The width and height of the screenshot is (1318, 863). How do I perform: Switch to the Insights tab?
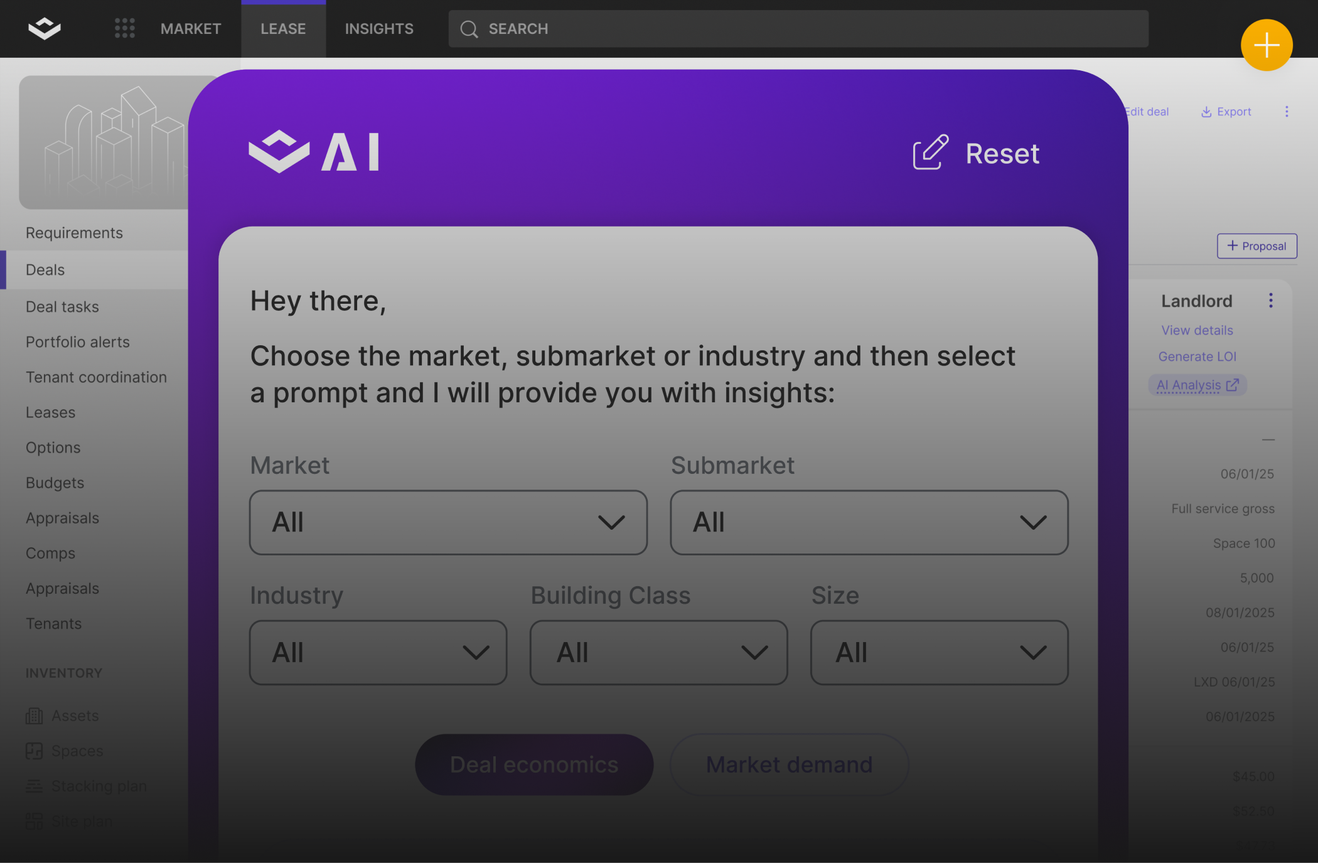pos(379,29)
